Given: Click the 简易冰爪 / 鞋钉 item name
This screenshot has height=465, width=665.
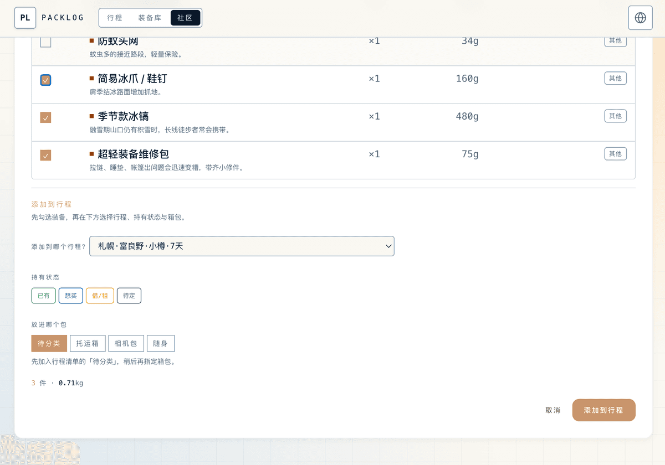Looking at the screenshot, I should point(132,79).
